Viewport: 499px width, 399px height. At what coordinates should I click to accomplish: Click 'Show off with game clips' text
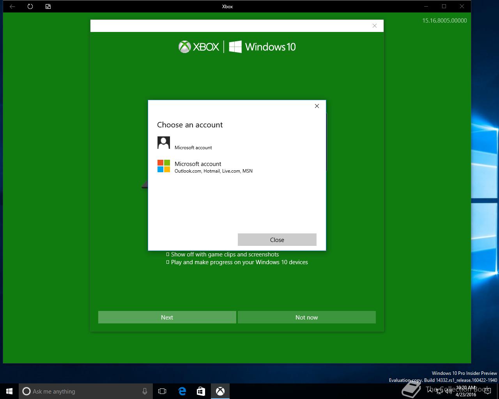[225, 254]
